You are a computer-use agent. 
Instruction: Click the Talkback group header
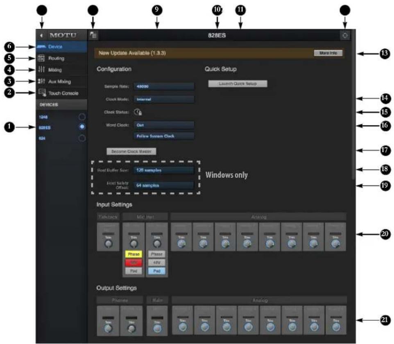[108, 217]
